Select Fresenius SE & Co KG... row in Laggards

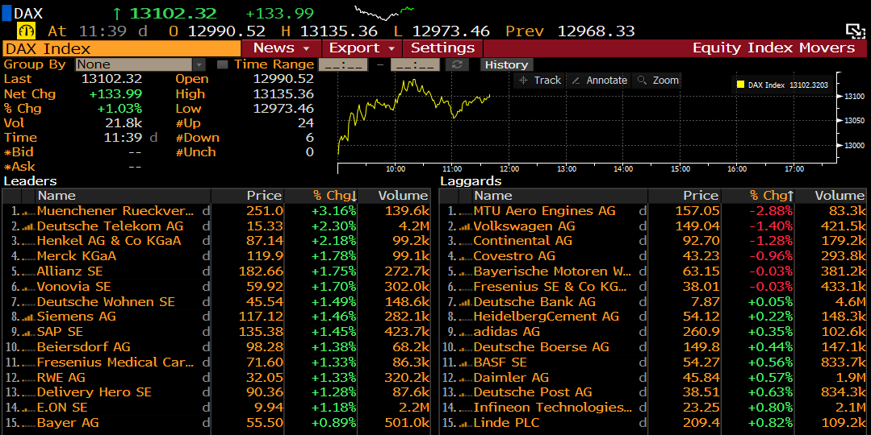[653, 287]
